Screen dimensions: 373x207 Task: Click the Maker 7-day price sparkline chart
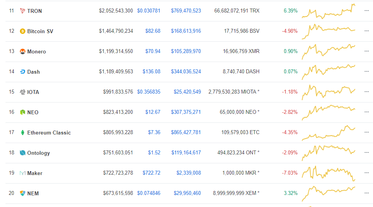[x=329, y=173]
